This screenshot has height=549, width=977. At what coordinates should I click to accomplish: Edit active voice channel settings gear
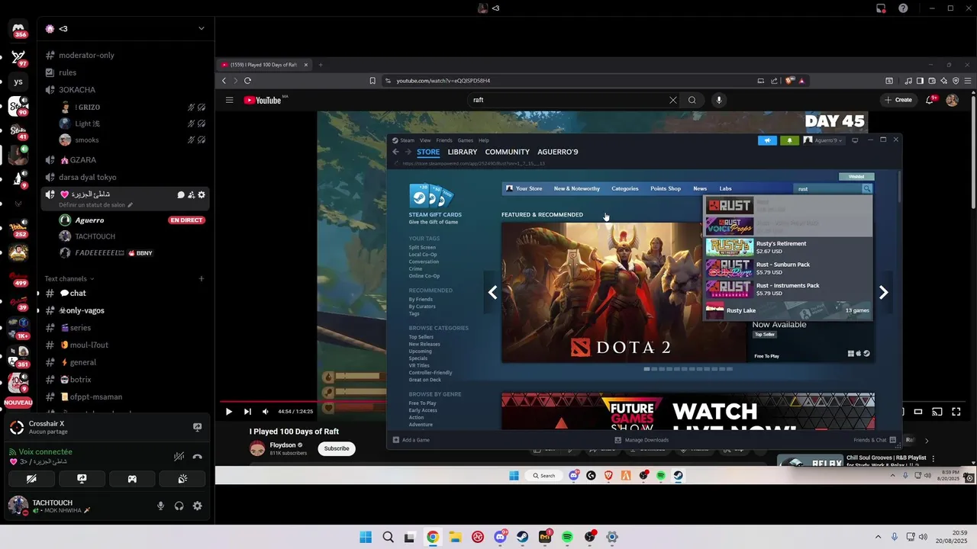click(202, 194)
